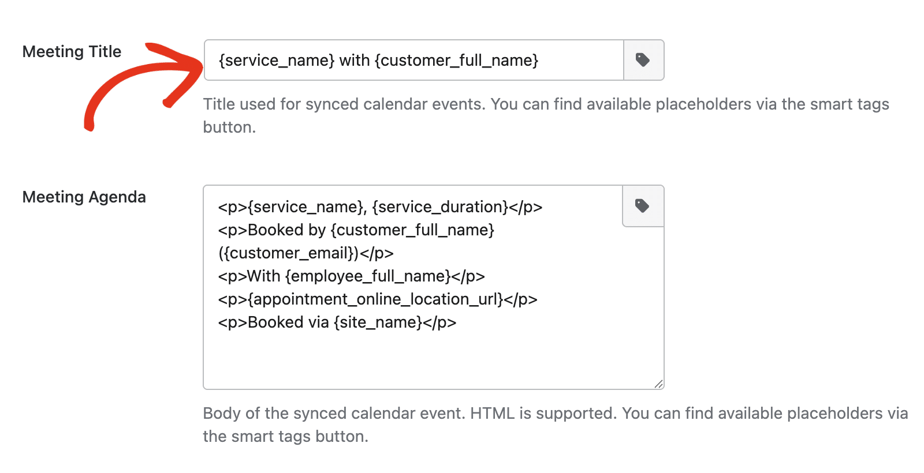Screen dimensions: 924x473
Task: Click the 'Title used for synced calendar events' help text
Action: 546,115
